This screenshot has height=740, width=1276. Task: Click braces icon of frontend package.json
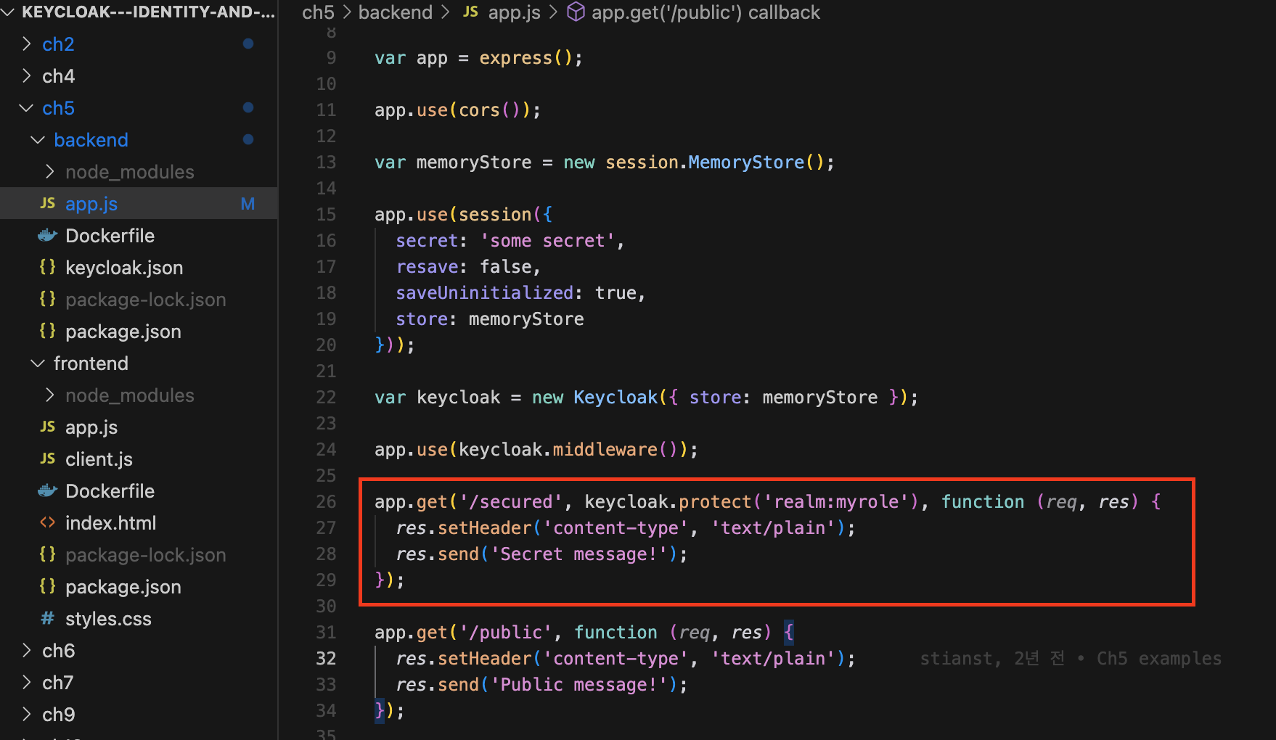point(48,587)
